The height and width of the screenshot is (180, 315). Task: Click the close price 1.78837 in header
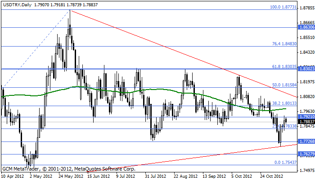90,4
